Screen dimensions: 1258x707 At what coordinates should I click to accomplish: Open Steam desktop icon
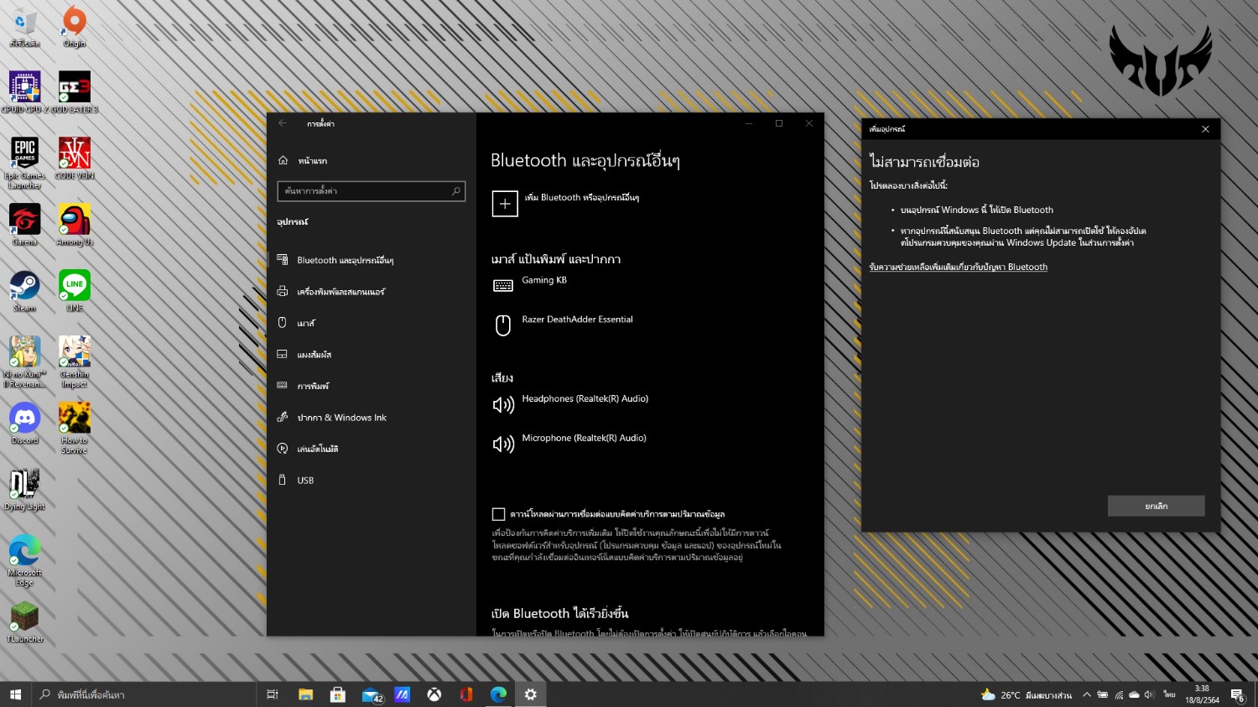click(x=25, y=291)
